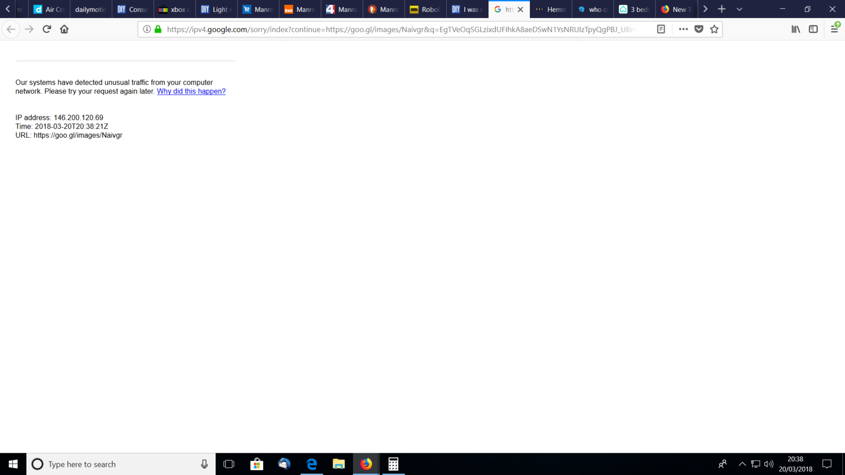The image size is (845, 475).
Task: Click the site security padlock icon
Action: [x=157, y=29]
